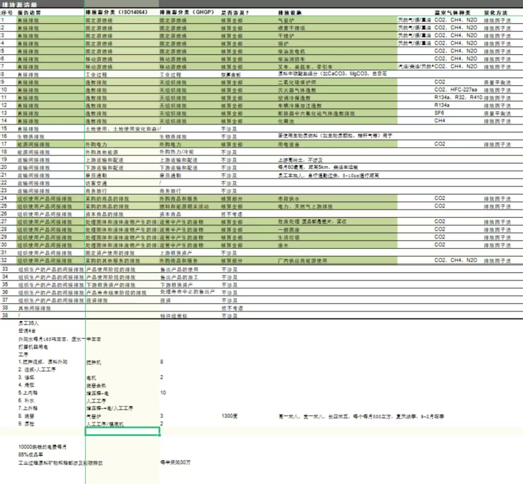
Task: Select the 量化方法 header cell
Action: 496,12
